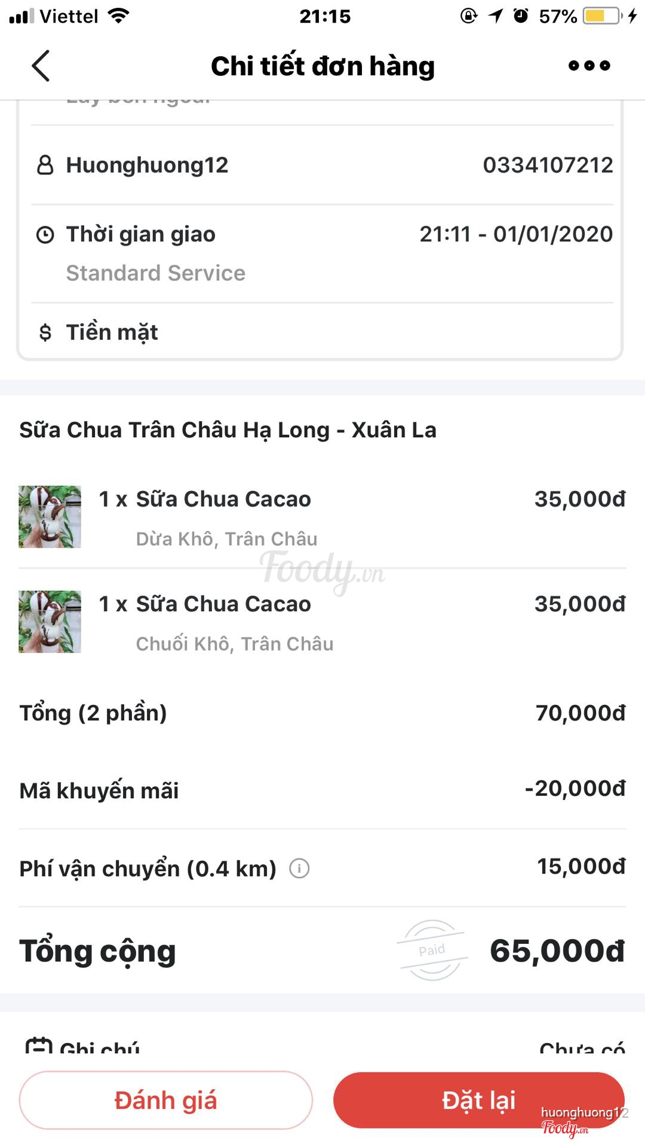This screenshot has height=1147, width=645.
Task: Open the Chuối Khô Sữa Chua Cacao thumbnail
Action: [x=50, y=622]
